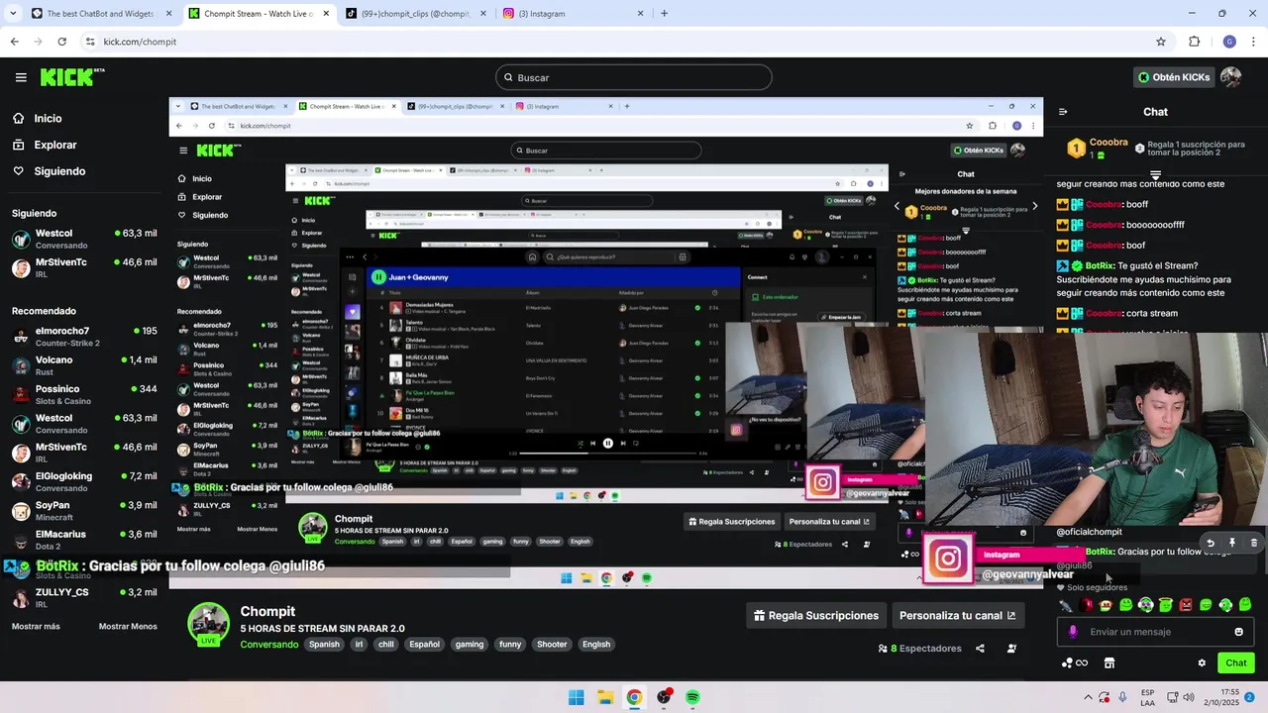Open the Chrome taskbar icon
This screenshot has width=1268, height=713.
click(x=634, y=697)
